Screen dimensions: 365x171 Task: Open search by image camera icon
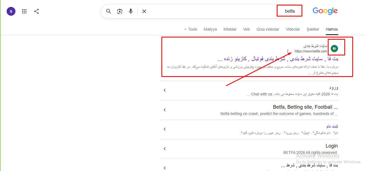[x=120, y=11]
